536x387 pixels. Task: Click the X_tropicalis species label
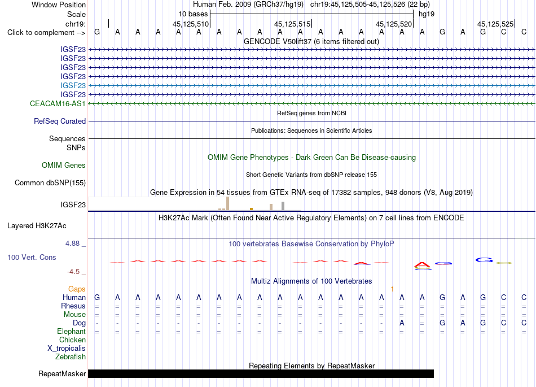67,349
